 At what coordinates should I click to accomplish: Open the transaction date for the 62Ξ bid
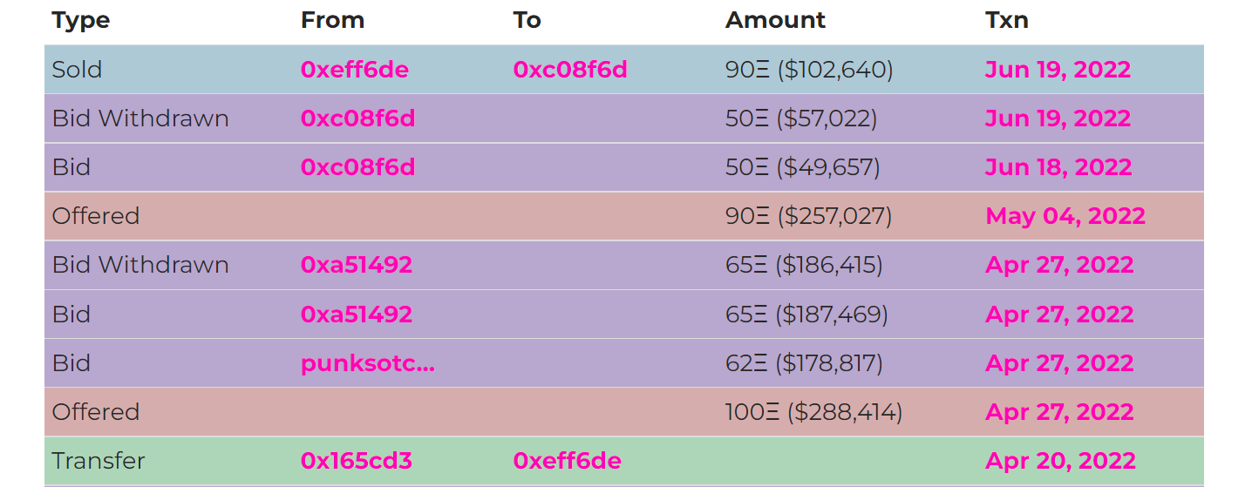tap(1058, 363)
